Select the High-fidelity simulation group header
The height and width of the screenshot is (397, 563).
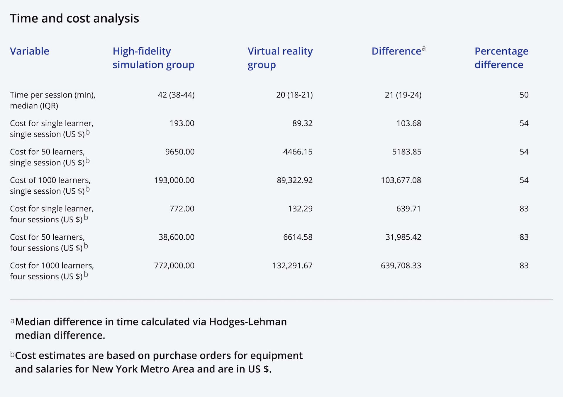pos(153,58)
